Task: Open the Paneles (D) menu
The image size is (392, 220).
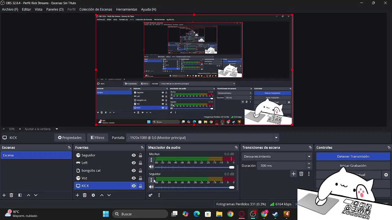Action: tap(55, 9)
